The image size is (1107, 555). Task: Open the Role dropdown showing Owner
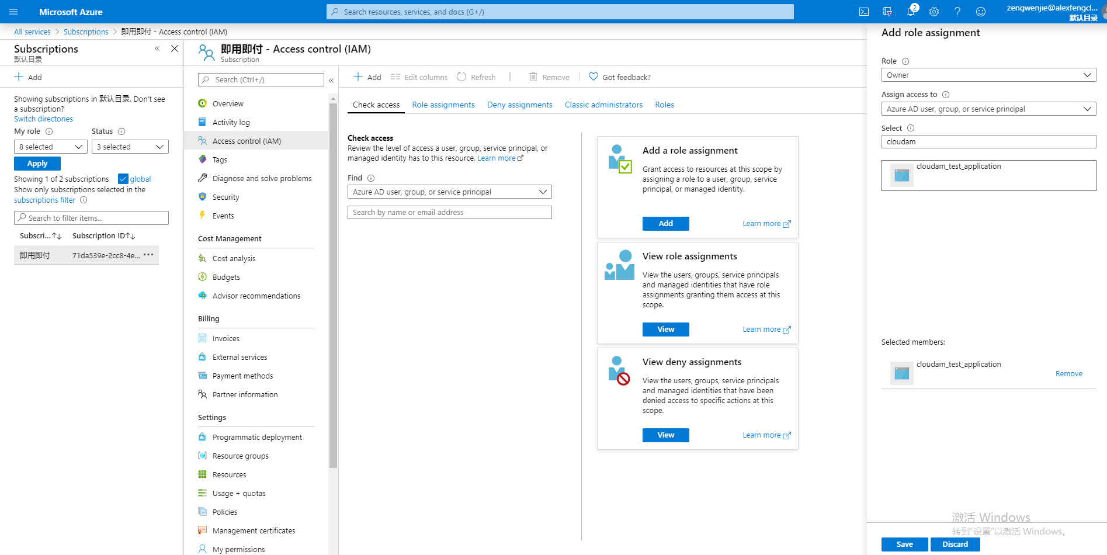[988, 75]
